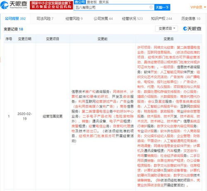The image size is (207, 191).
Task: Click the 序号 column header
Action: (x=9, y=39)
